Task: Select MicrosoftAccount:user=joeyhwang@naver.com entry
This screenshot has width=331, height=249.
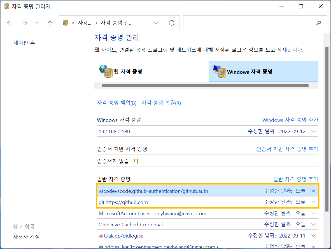Action: [x=208, y=213]
